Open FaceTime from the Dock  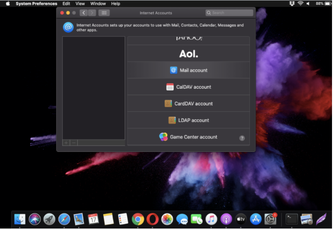pos(197,219)
